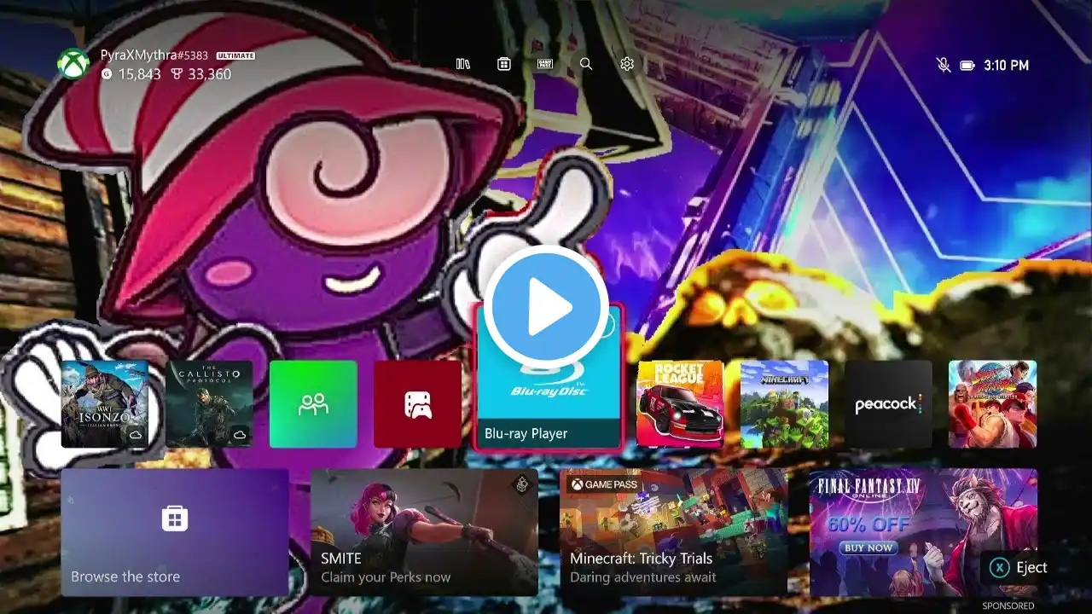Image resolution: width=1092 pixels, height=614 pixels.
Task: Select the gamerscore G icon
Action: 107,74
